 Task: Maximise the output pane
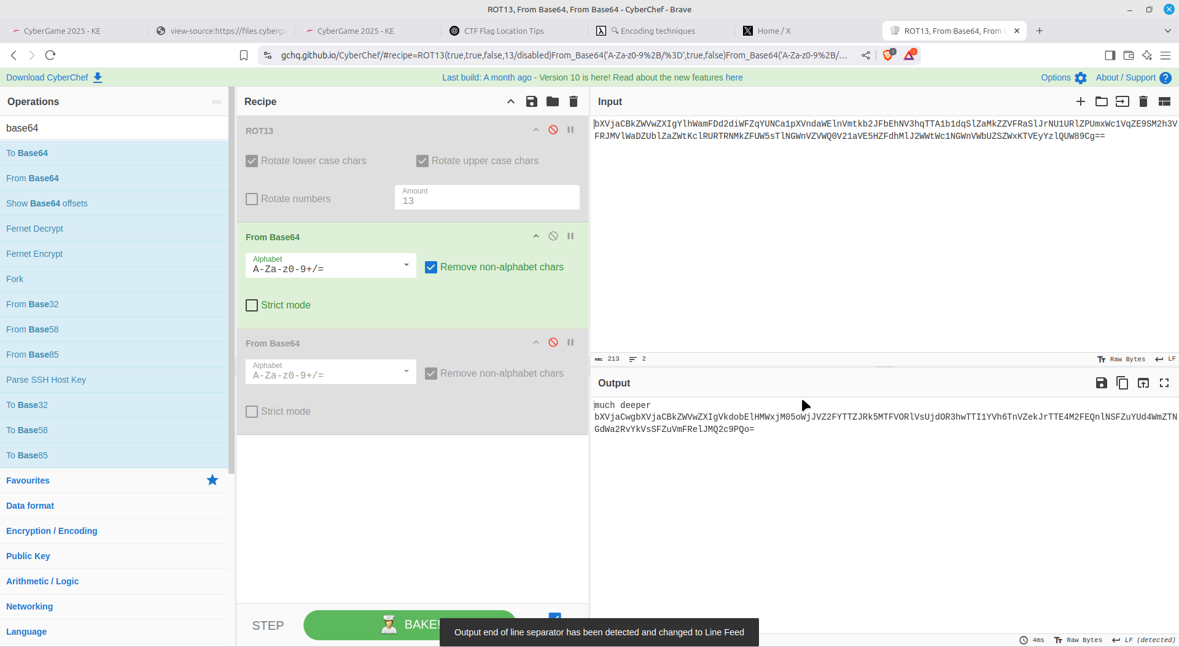click(1164, 383)
